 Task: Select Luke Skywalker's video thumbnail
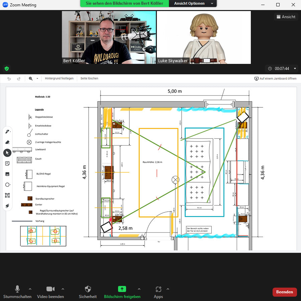204,37
